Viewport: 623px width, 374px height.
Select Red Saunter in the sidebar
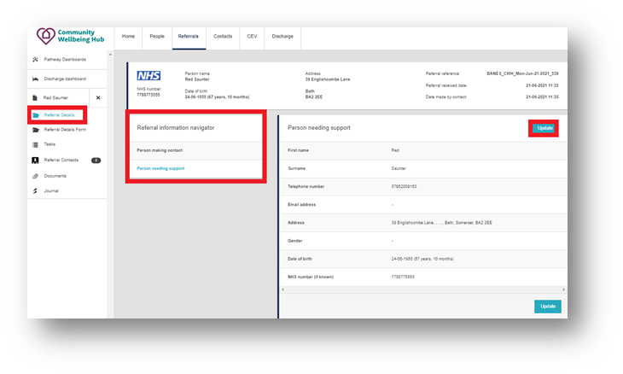point(55,98)
